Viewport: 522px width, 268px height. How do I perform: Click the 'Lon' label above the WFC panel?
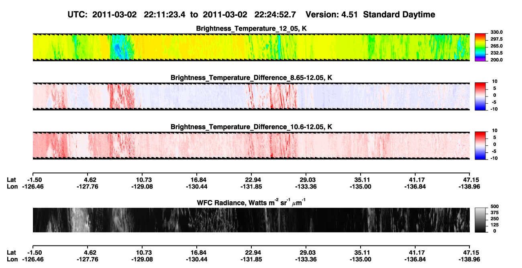tap(12, 186)
